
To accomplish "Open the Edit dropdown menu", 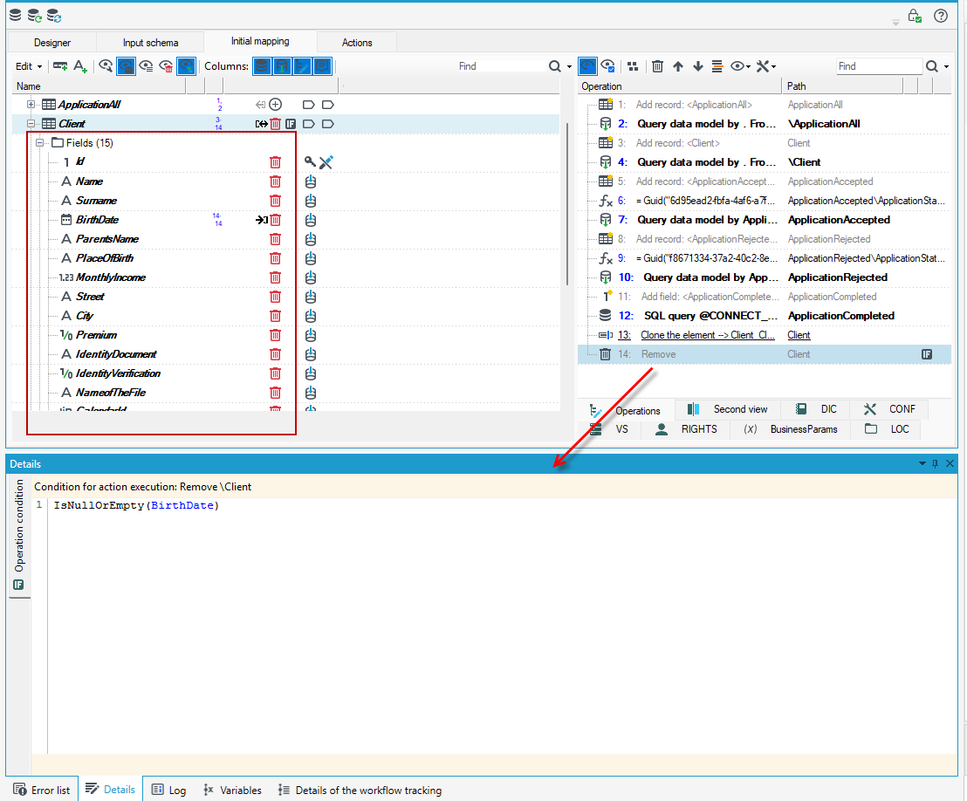I will click(29, 66).
